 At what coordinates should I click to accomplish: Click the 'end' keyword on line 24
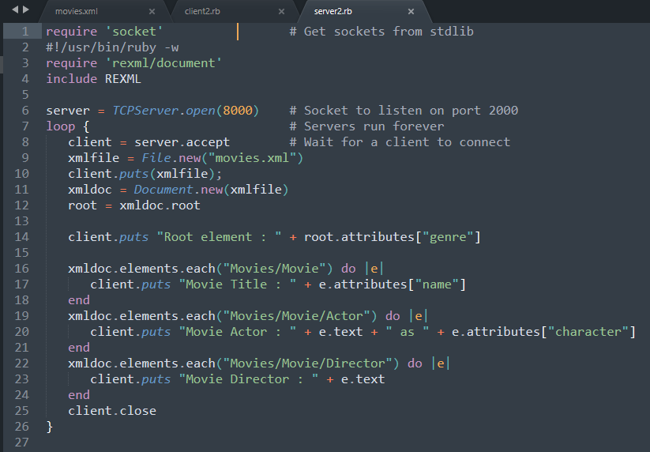tap(79, 395)
